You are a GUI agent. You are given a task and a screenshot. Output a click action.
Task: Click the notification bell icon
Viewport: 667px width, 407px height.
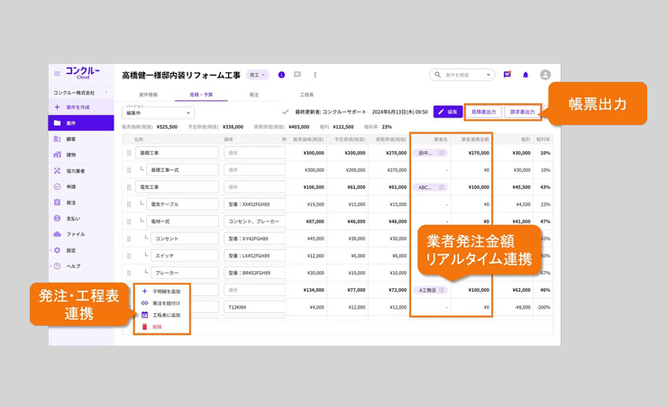(x=525, y=76)
